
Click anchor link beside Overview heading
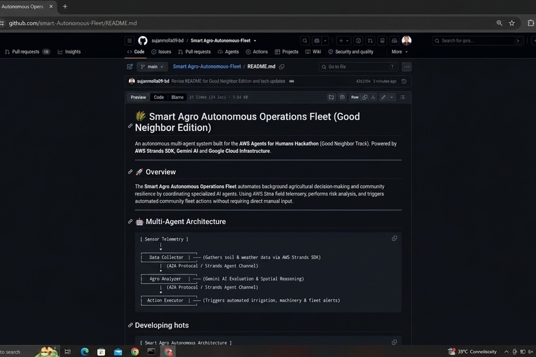click(130, 172)
